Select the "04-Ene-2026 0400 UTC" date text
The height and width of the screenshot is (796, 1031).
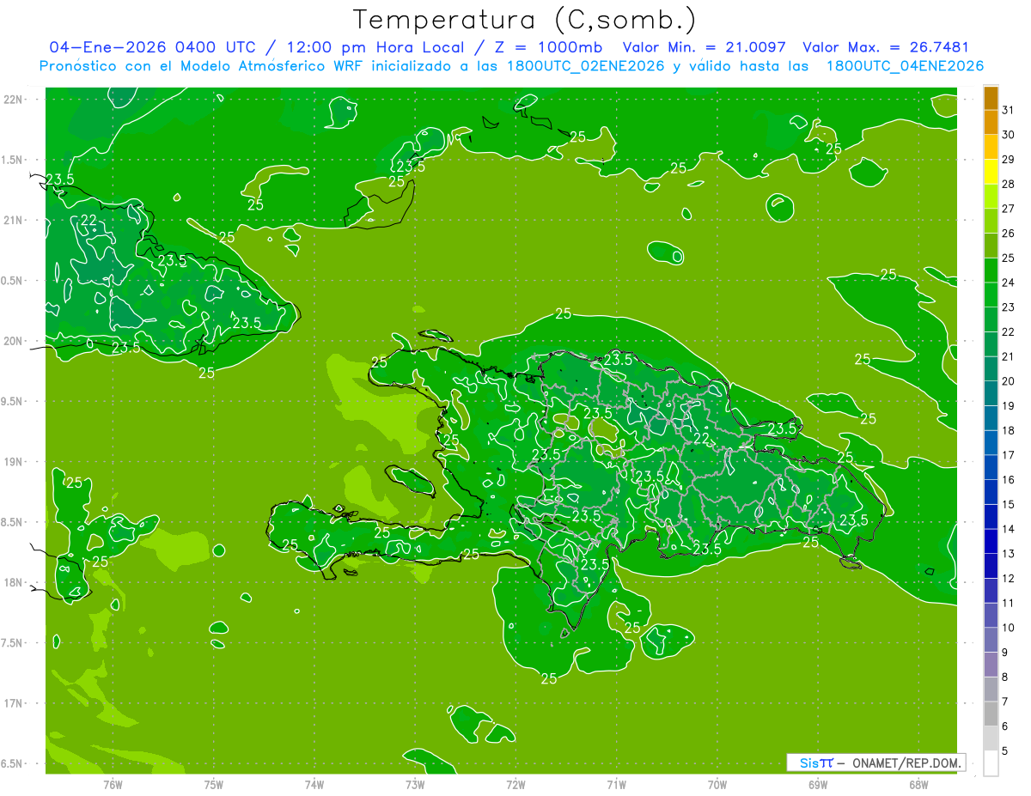click(x=152, y=48)
